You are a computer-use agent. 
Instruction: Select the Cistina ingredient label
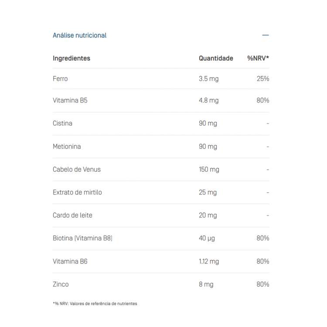tap(62, 123)
